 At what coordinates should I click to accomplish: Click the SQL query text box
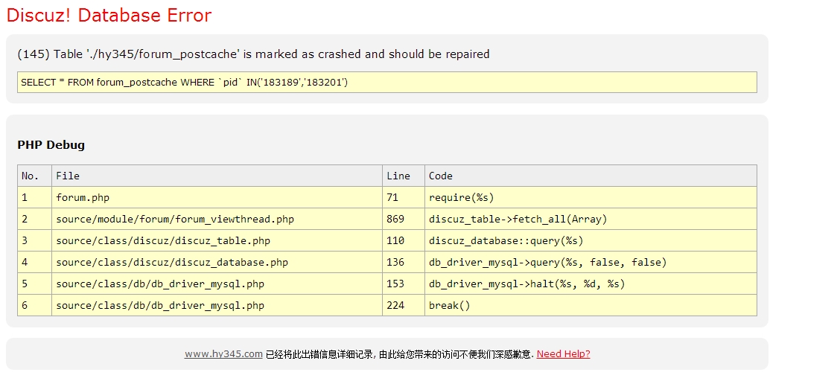[387, 82]
